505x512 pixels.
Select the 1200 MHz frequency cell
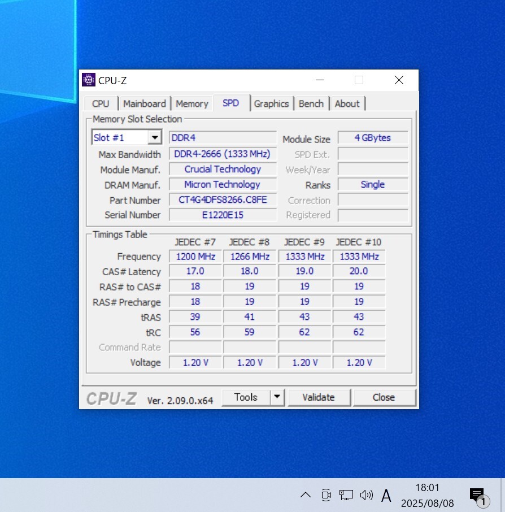[x=195, y=257]
